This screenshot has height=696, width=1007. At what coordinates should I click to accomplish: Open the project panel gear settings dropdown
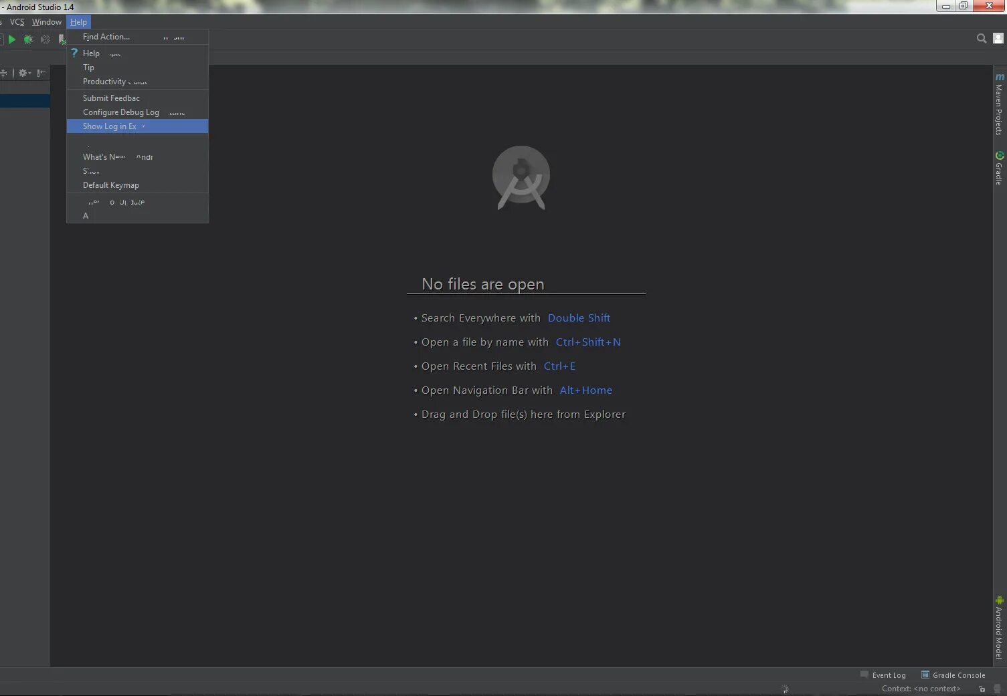tap(24, 73)
